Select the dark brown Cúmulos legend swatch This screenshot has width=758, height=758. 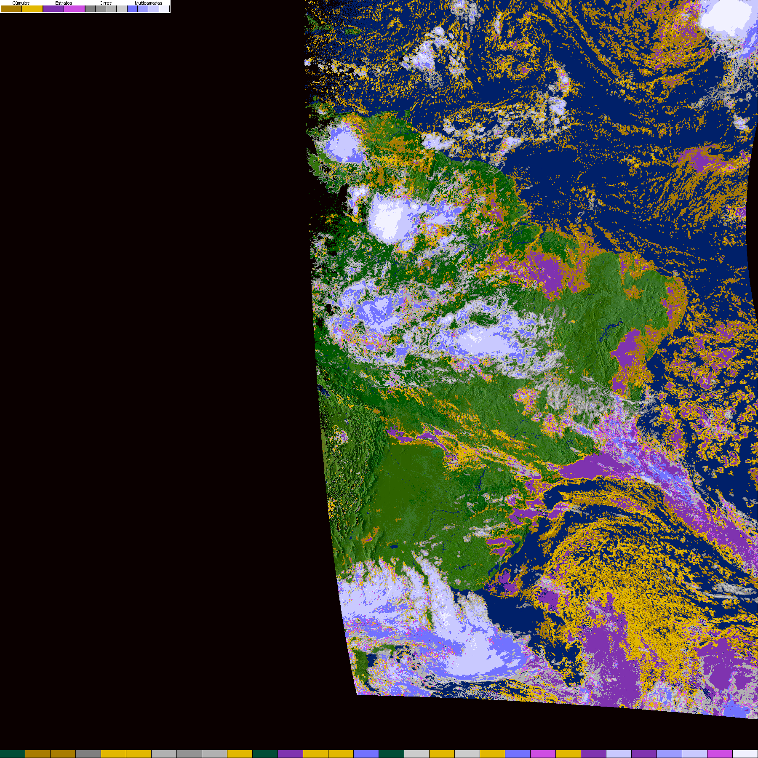click(11, 8)
